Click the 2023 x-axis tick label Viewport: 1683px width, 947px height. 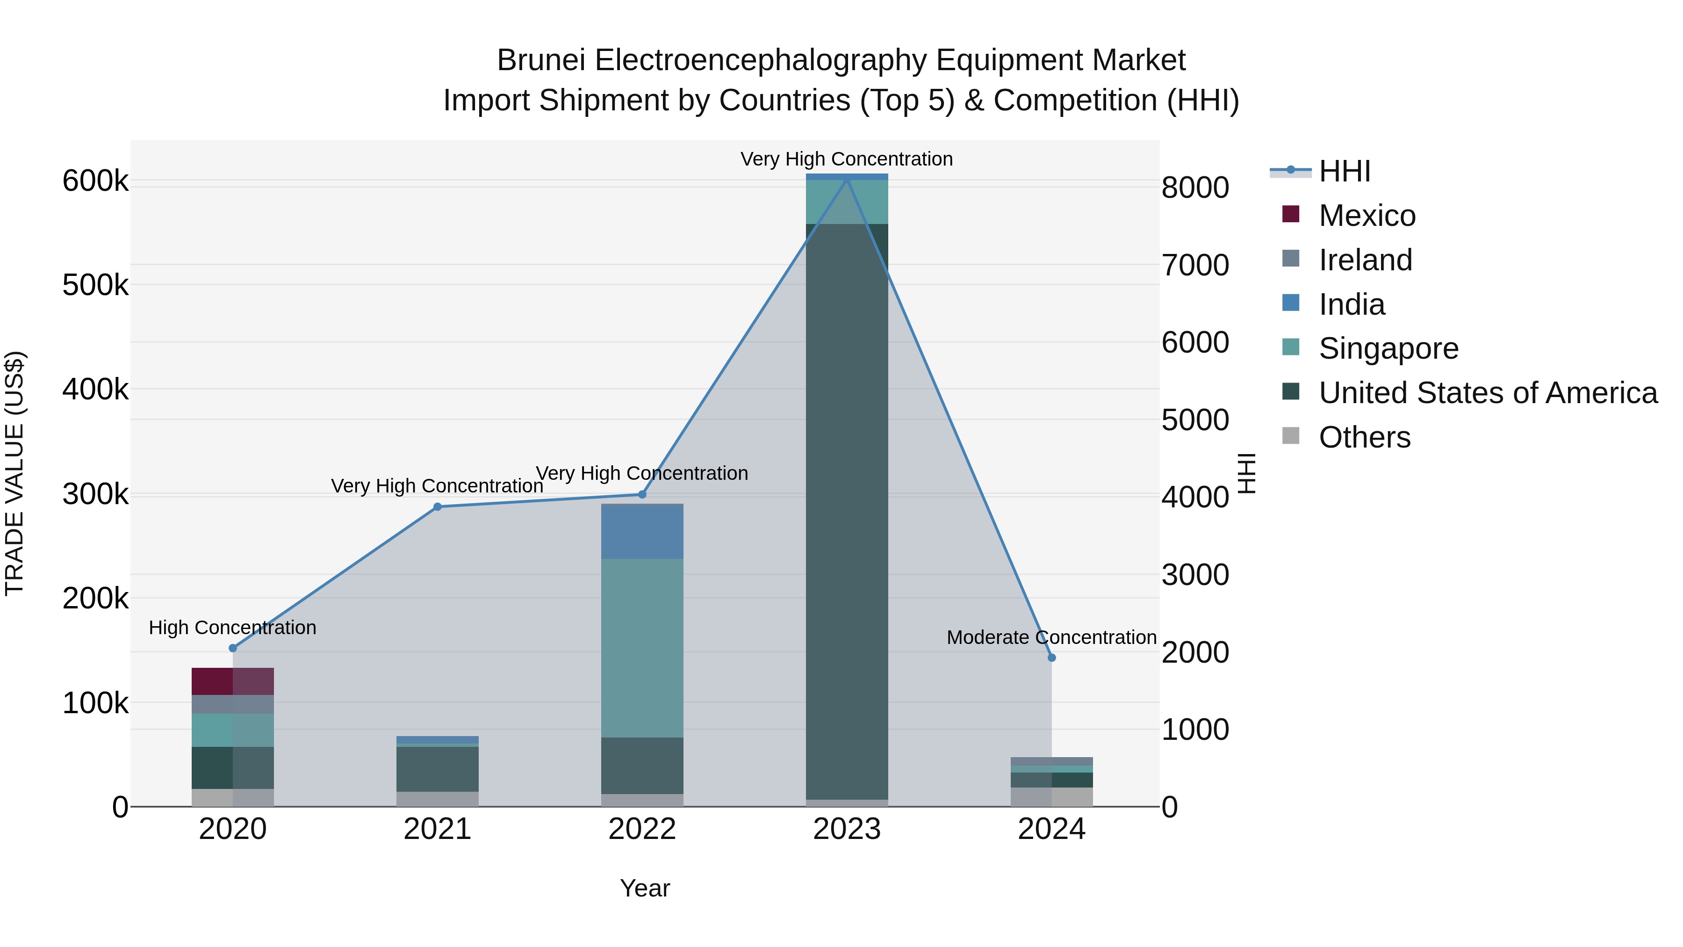pyautogui.click(x=847, y=829)
